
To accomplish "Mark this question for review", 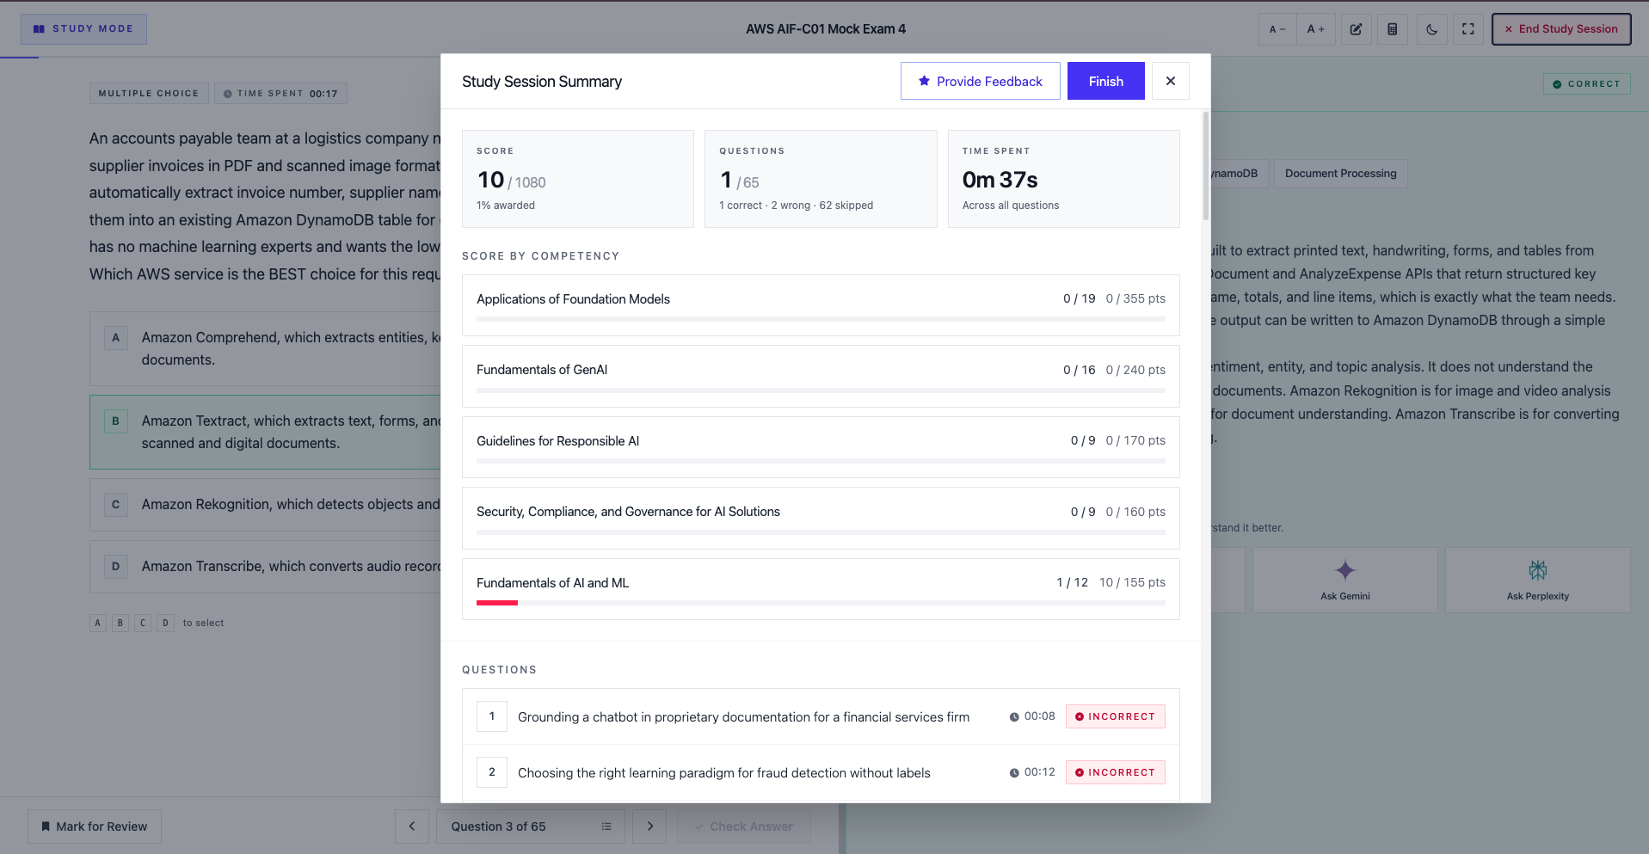I will point(95,826).
